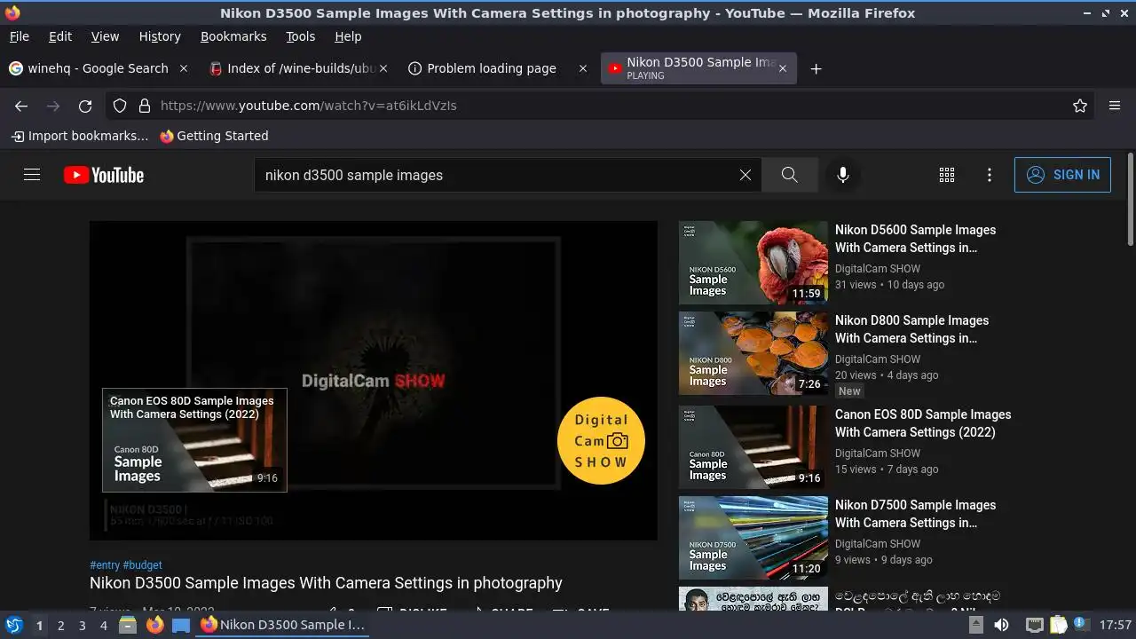Viewport: 1136px width, 639px height.
Task: Open Nikon D7500 Sample Images title link
Action: click(x=915, y=514)
